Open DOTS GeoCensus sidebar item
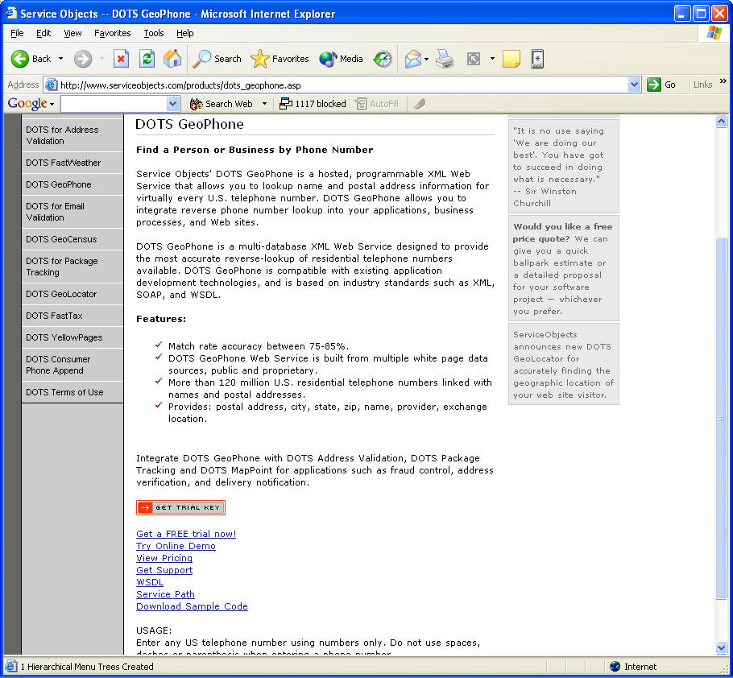 (x=72, y=239)
